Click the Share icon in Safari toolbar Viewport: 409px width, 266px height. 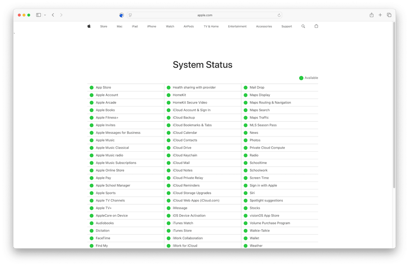coord(372,15)
